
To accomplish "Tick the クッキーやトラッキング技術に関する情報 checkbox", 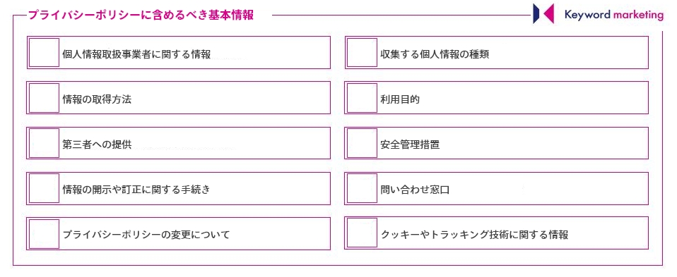I will pyautogui.click(x=362, y=233).
